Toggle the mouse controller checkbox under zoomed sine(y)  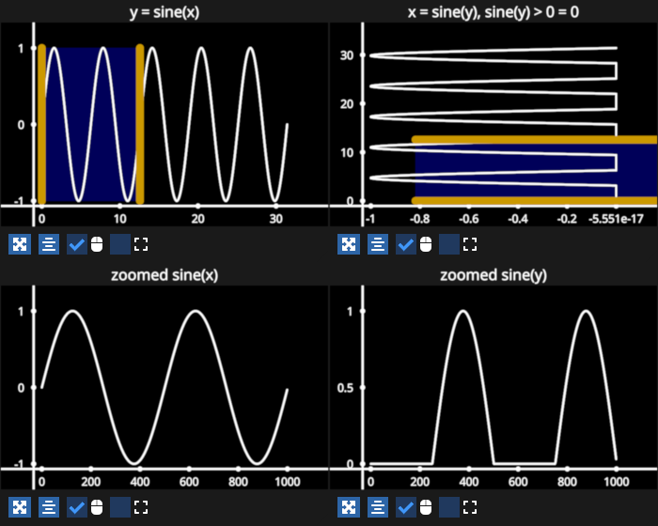click(x=406, y=507)
